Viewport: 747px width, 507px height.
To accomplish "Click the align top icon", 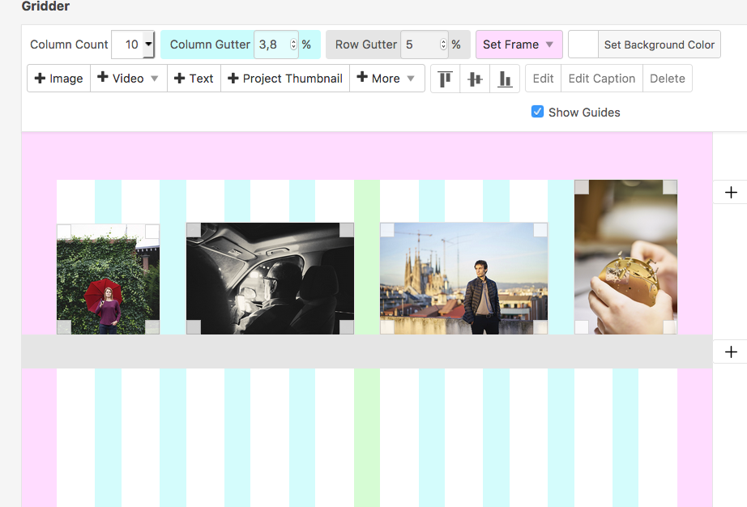I will [445, 79].
